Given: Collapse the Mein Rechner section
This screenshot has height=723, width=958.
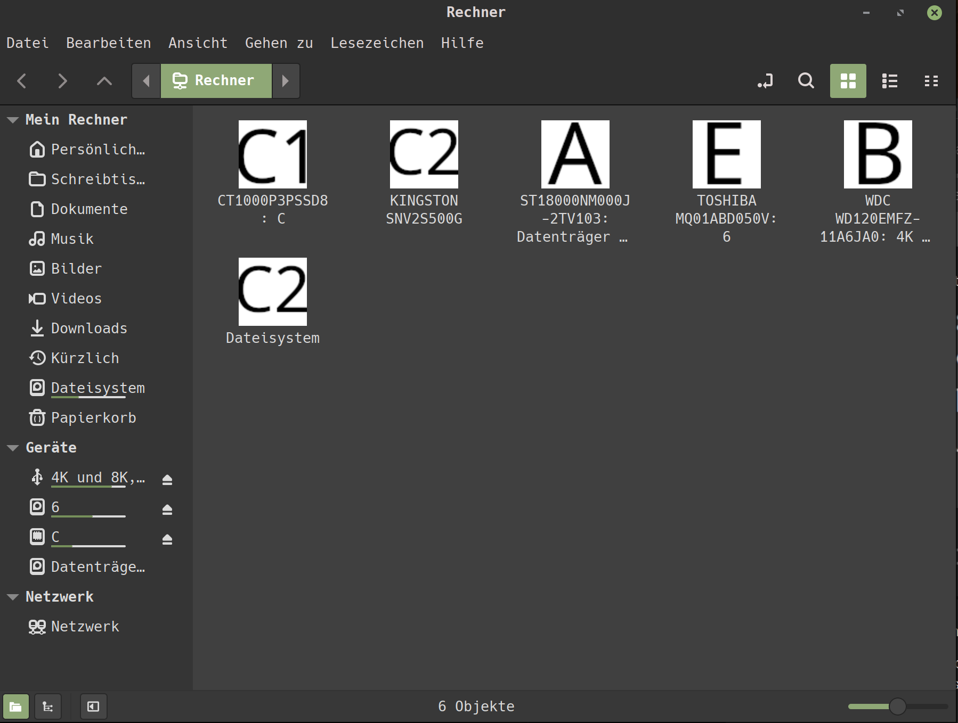Looking at the screenshot, I should coord(13,120).
